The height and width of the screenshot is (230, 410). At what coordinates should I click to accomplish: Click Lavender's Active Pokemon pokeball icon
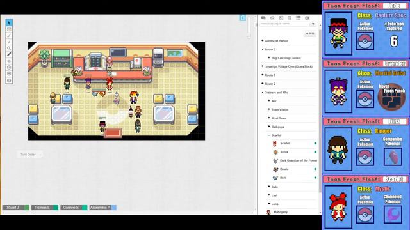(365, 99)
